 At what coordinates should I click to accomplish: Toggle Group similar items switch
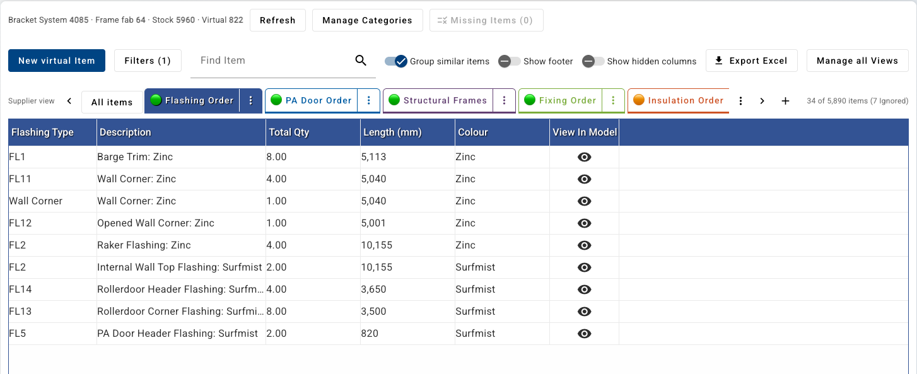click(x=396, y=61)
